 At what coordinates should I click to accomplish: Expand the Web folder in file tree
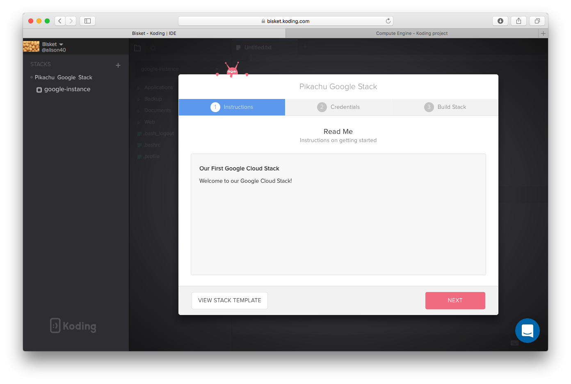pyautogui.click(x=139, y=122)
